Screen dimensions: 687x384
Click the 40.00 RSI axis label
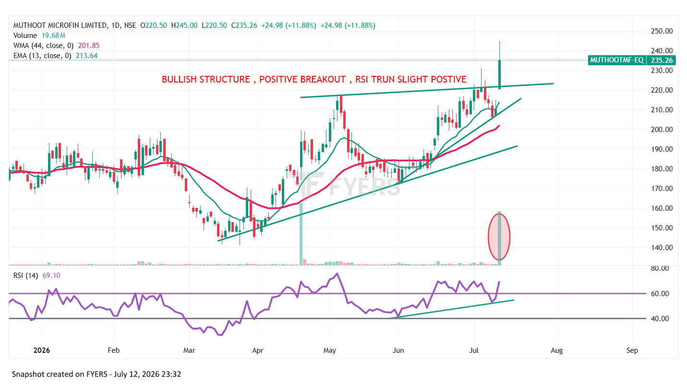(x=661, y=319)
